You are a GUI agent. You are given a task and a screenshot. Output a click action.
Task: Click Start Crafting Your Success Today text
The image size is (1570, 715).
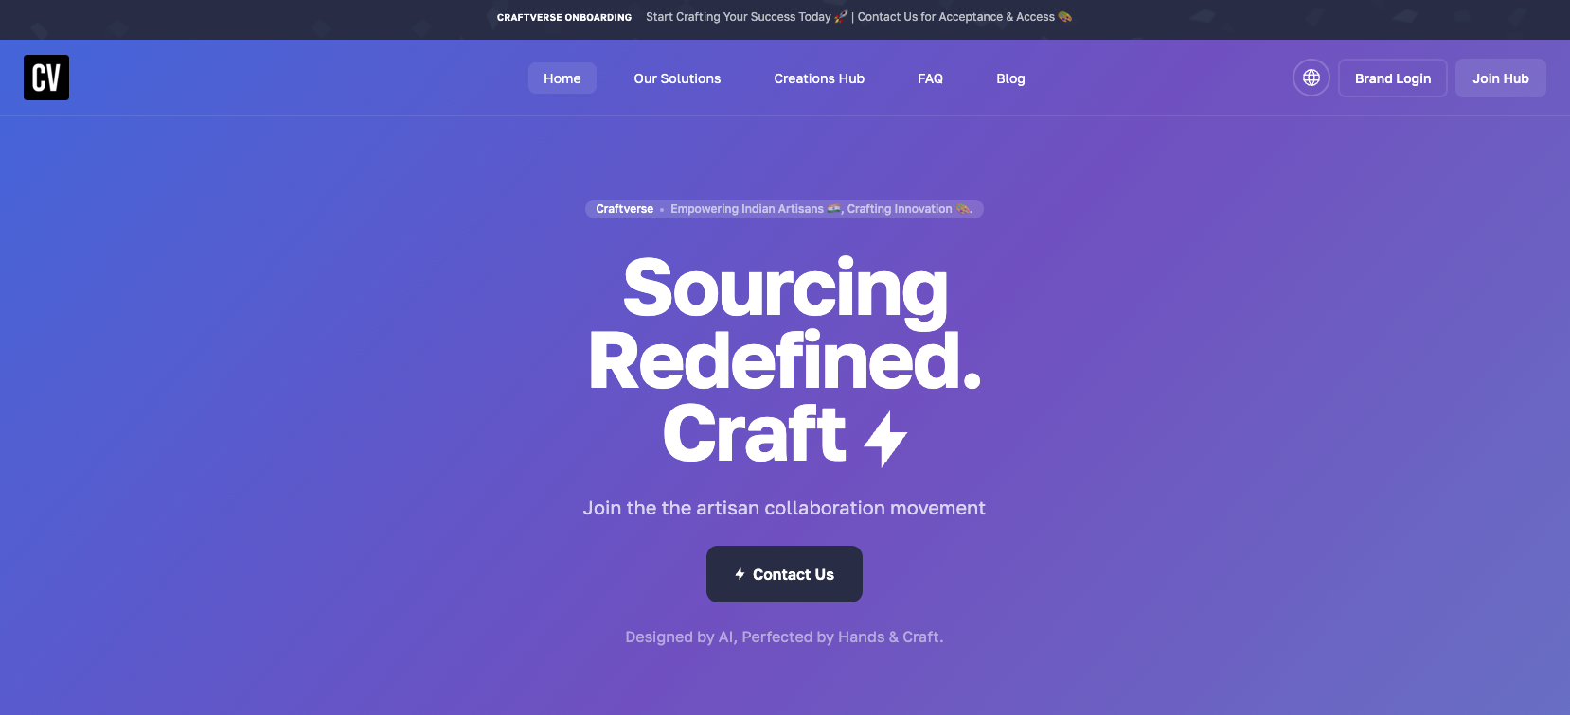[739, 17]
